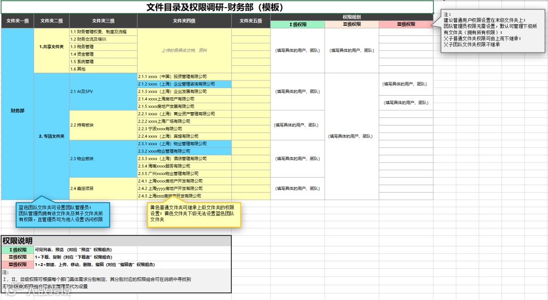Click cell 2.3.4 海南xxxx服务有限公司
The height and width of the screenshot is (300, 548).
184,166
